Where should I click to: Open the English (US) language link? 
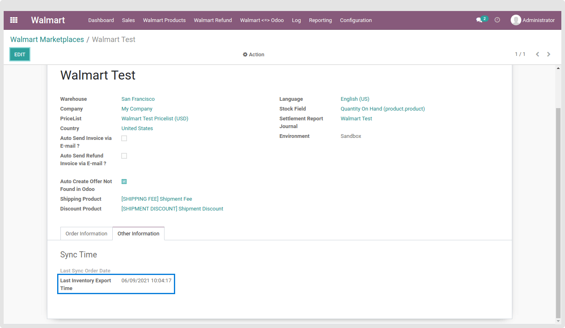[x=355, y=99]
